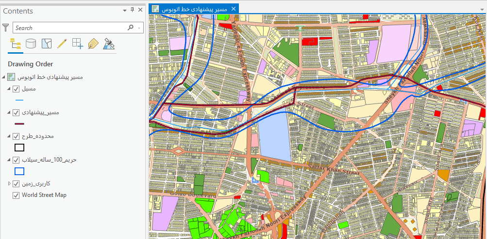Image resolution: width=487 pixels, height=239 pixels.
Task: Close the map view tab
Action: click(x=234, y=9)
